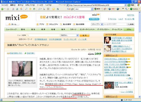Switch to the 政治 news tab
Viewport: 141px width, 102px height.
33,29
